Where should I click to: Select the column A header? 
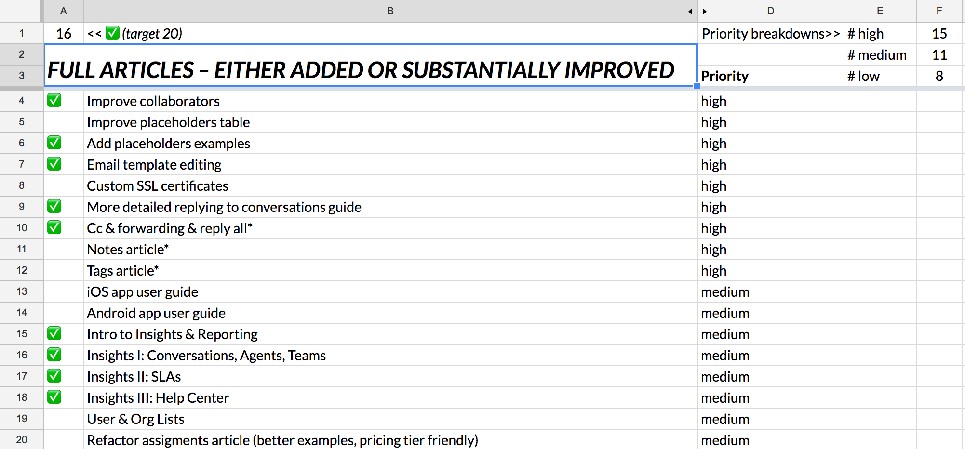[63, 11]
